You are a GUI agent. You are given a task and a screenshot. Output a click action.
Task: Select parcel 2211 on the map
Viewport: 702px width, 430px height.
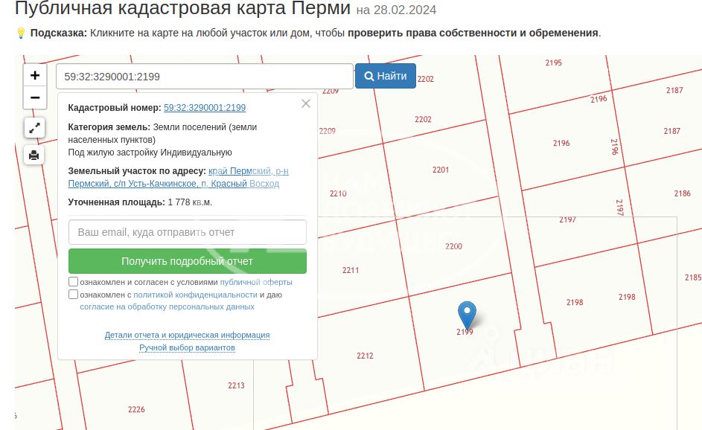(x=351, y=270)
